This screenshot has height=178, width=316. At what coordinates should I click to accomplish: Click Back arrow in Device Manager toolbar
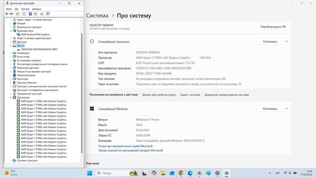pyautogui.click(x=7, y=14)
